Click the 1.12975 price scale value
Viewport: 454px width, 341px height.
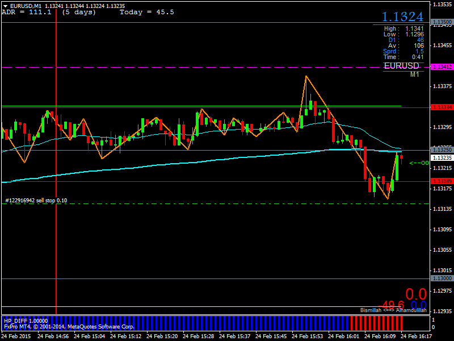pos(443,290)
